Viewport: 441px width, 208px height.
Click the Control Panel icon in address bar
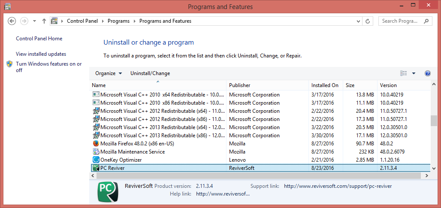click(x=54, y=21)
